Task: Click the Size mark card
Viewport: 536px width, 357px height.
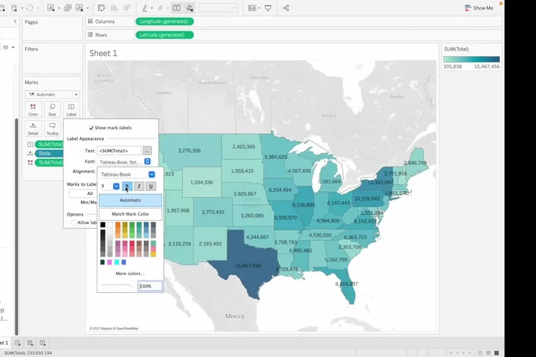Action: [x=52, y=109]
